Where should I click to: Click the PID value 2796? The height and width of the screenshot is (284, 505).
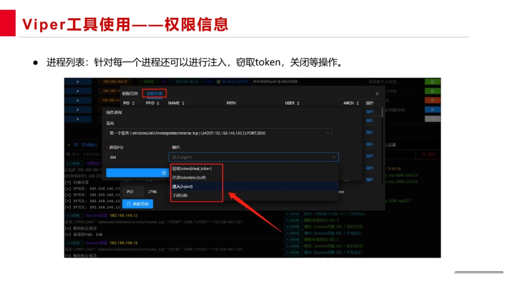(152, 192)
